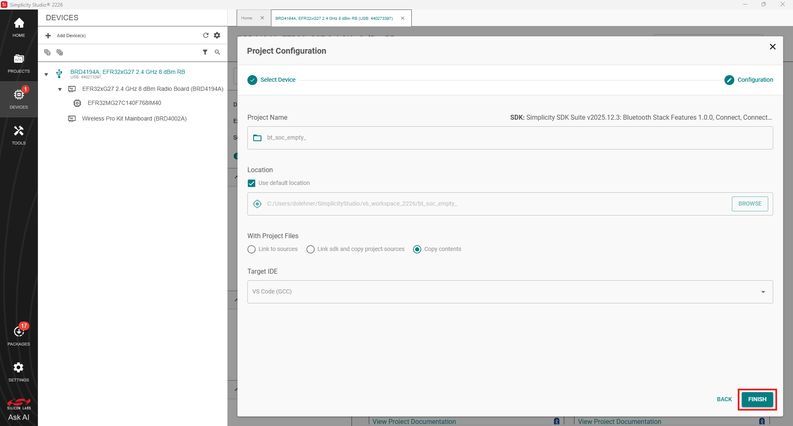793x426 pixels.
Task: Close the BRD4194A device tab
Action: (403, 18)
